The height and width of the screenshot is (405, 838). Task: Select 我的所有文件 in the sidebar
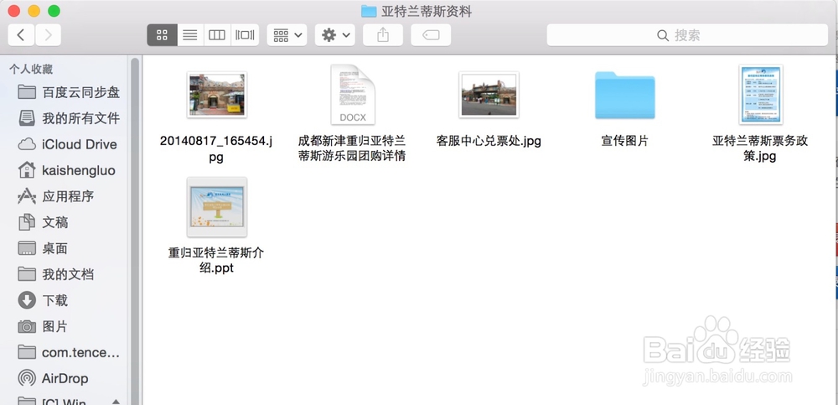[x=69, y=118]
